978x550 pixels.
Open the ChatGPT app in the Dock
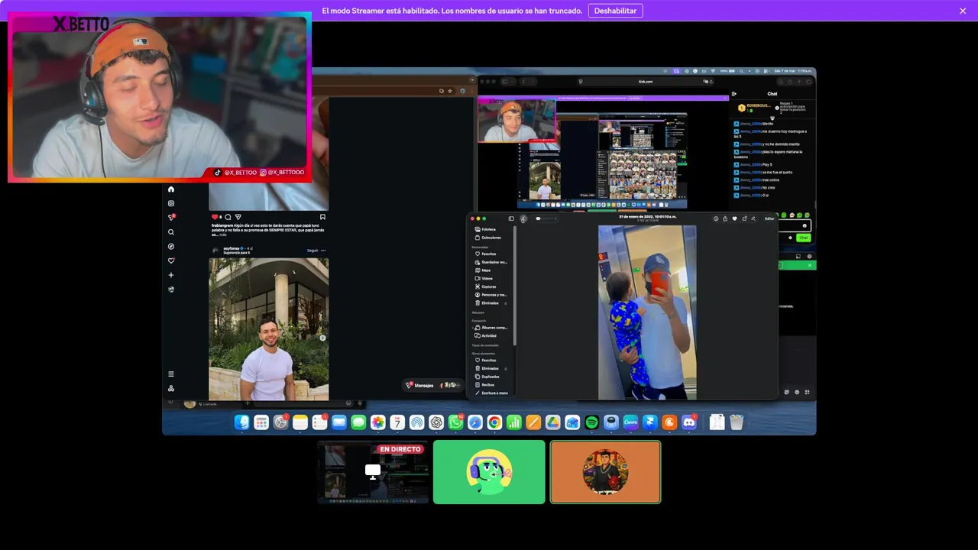436,422
